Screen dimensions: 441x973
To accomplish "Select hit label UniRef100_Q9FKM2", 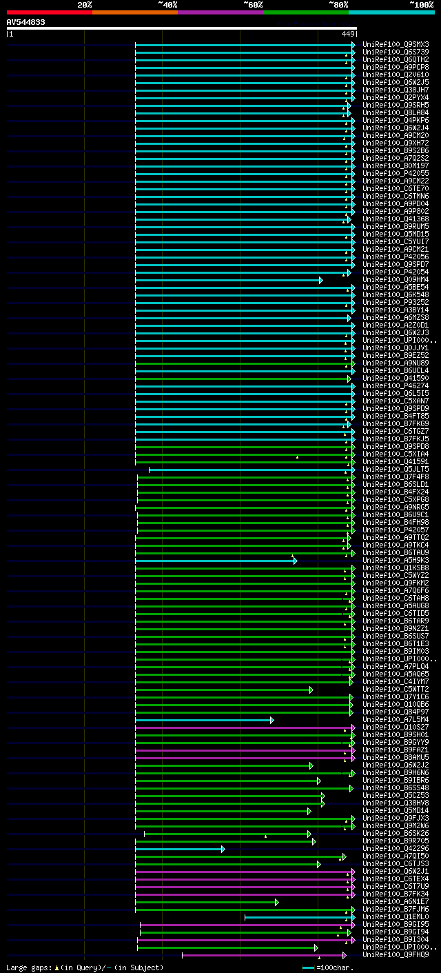I will click(395, 583).
